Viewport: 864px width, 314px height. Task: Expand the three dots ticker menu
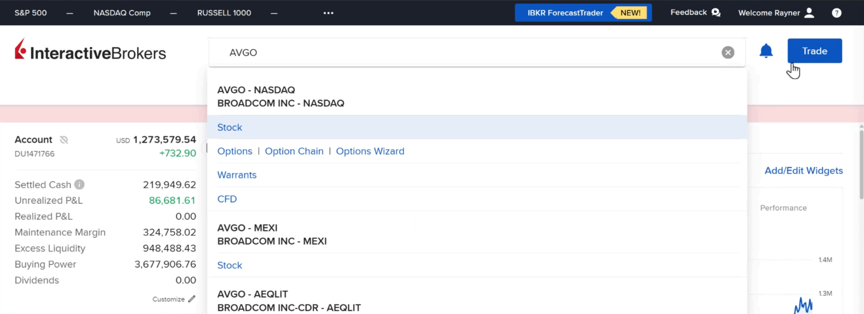[x=328, y=13]
